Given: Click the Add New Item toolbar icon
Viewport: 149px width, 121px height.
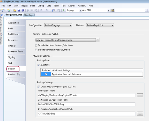Looking at the screenshot, I should tap(9, 10).
